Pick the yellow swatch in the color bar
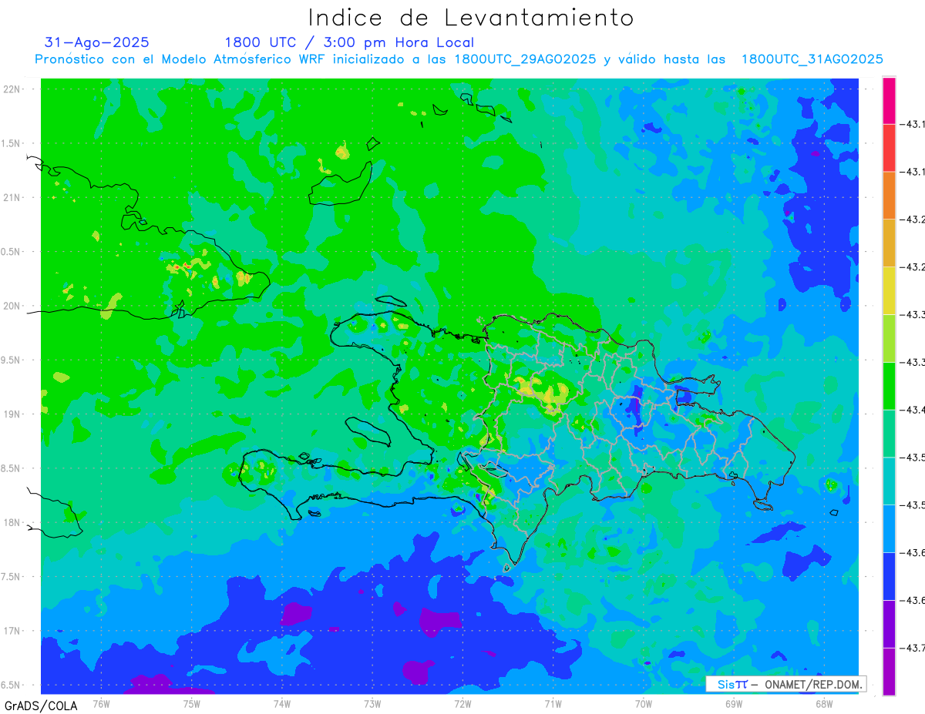925x714 pixels. [889, 290]
